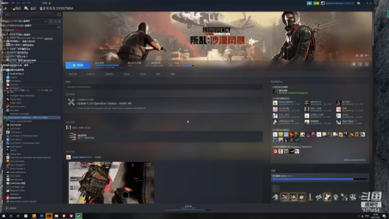Open the update wrench news icon
Viewport: 389px width, 219px height.
click(71, 102)
